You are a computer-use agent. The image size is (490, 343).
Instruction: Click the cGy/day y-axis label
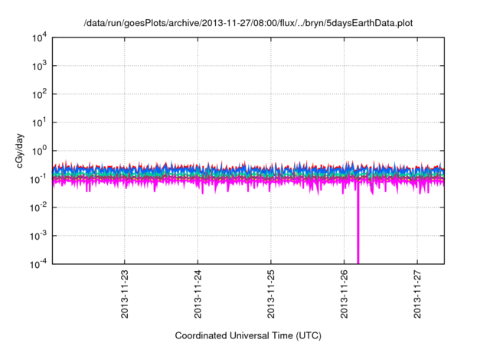coord(20,151)
